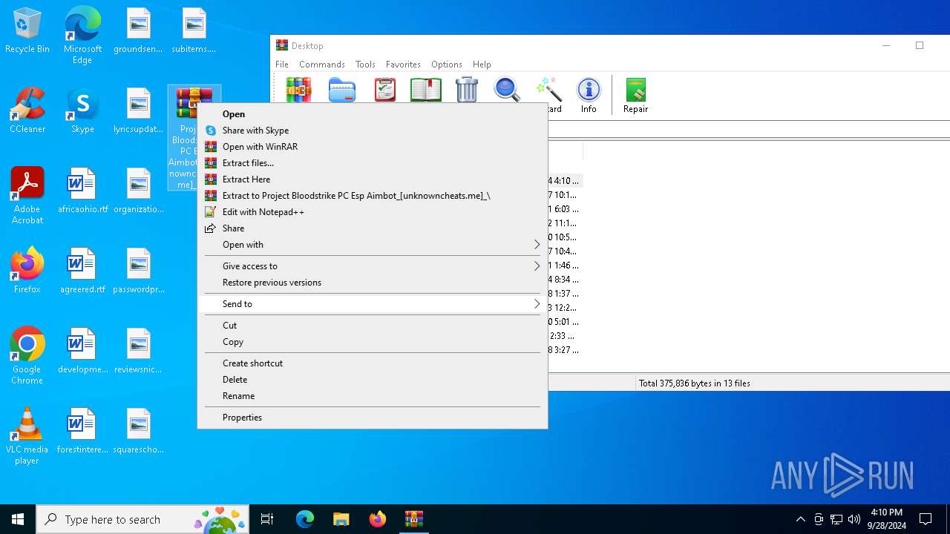Screen dimensions: 950x534
Task: Choose Share with Skype
Action: [373, 131]
